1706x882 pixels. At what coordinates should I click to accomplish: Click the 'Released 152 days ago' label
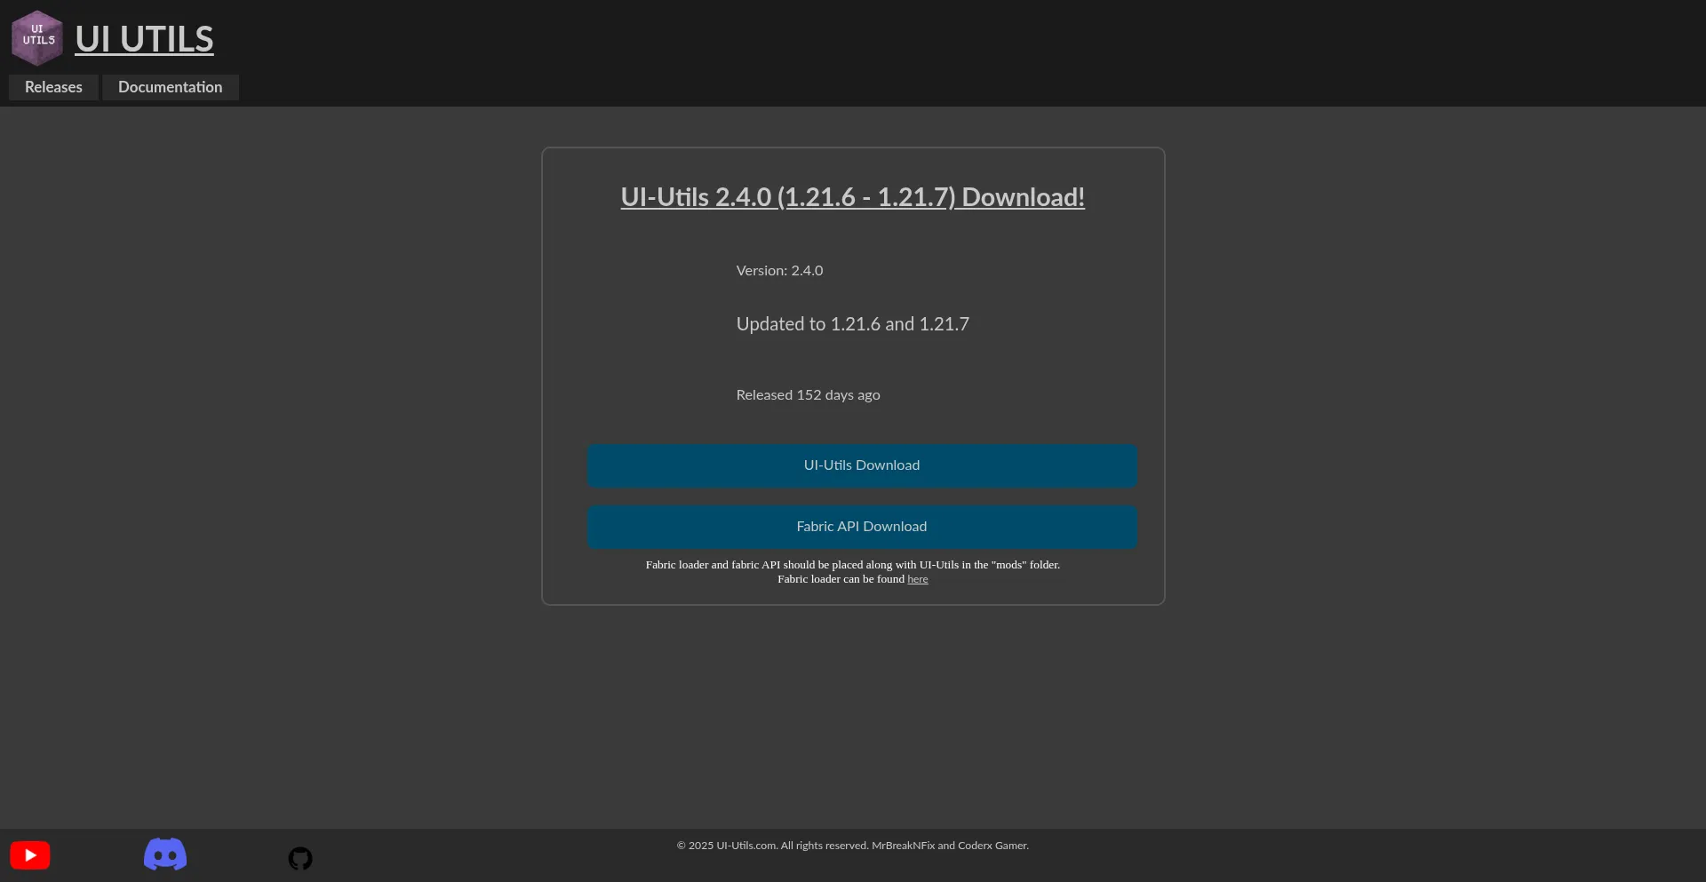pos(808,394)
